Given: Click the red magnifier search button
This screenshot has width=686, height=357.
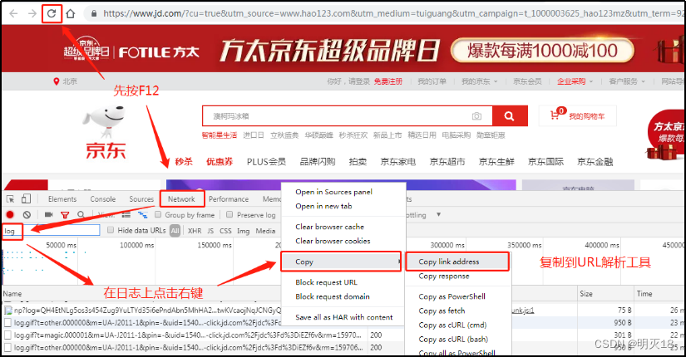Looking at the screenshot, I should point(510,116).
